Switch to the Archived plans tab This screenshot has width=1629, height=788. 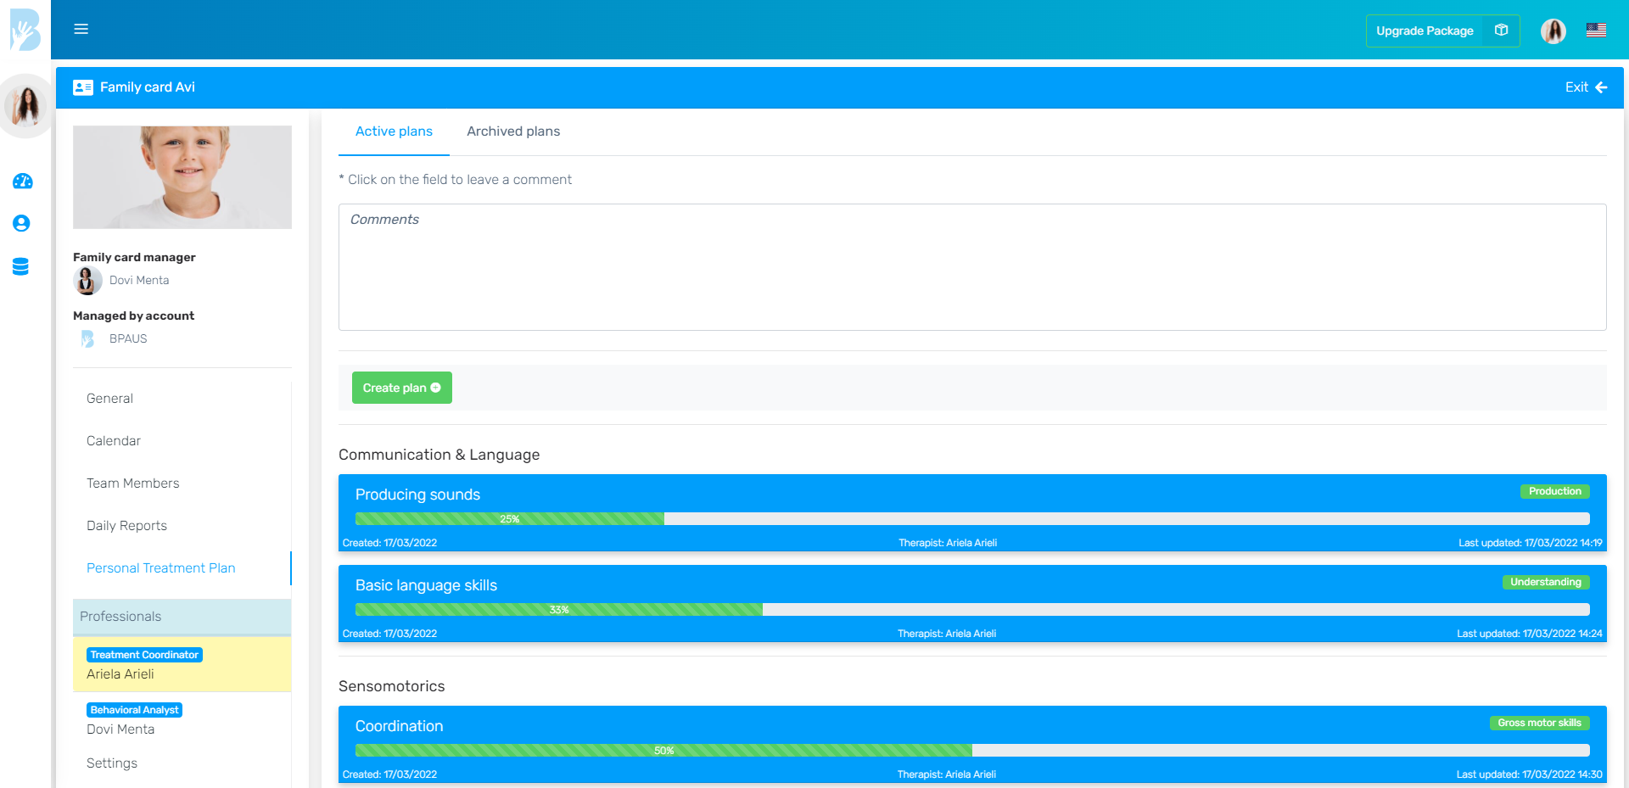pyautogui.click(x=512, y=131)
